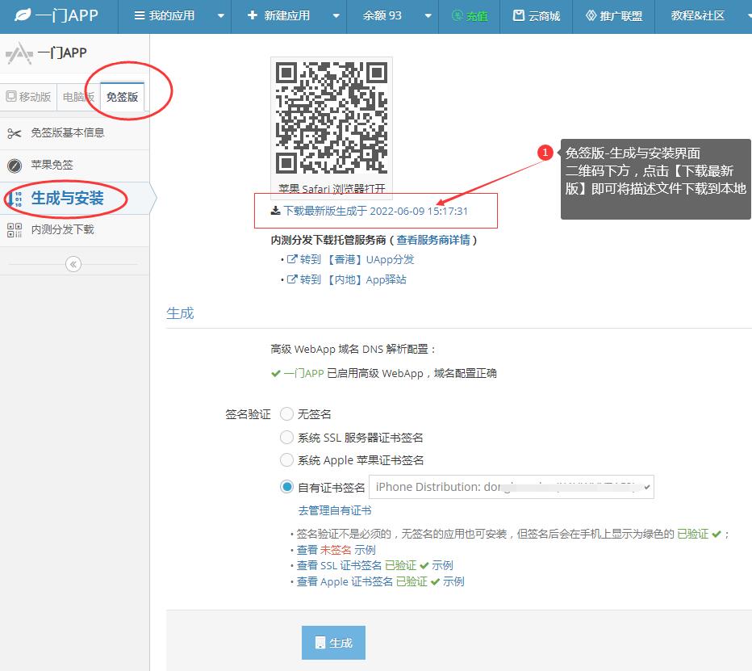Open the iPhone Distribution certificate dropdown

(512, 487)
